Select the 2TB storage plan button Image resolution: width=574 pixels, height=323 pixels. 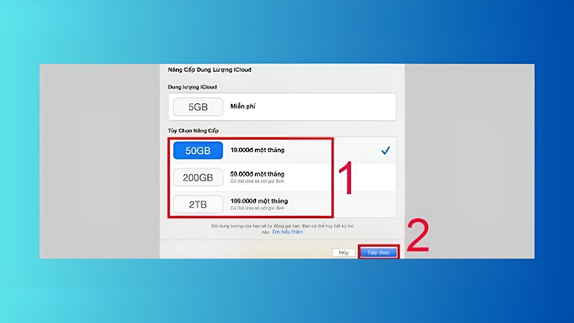[x=198, y=204]
